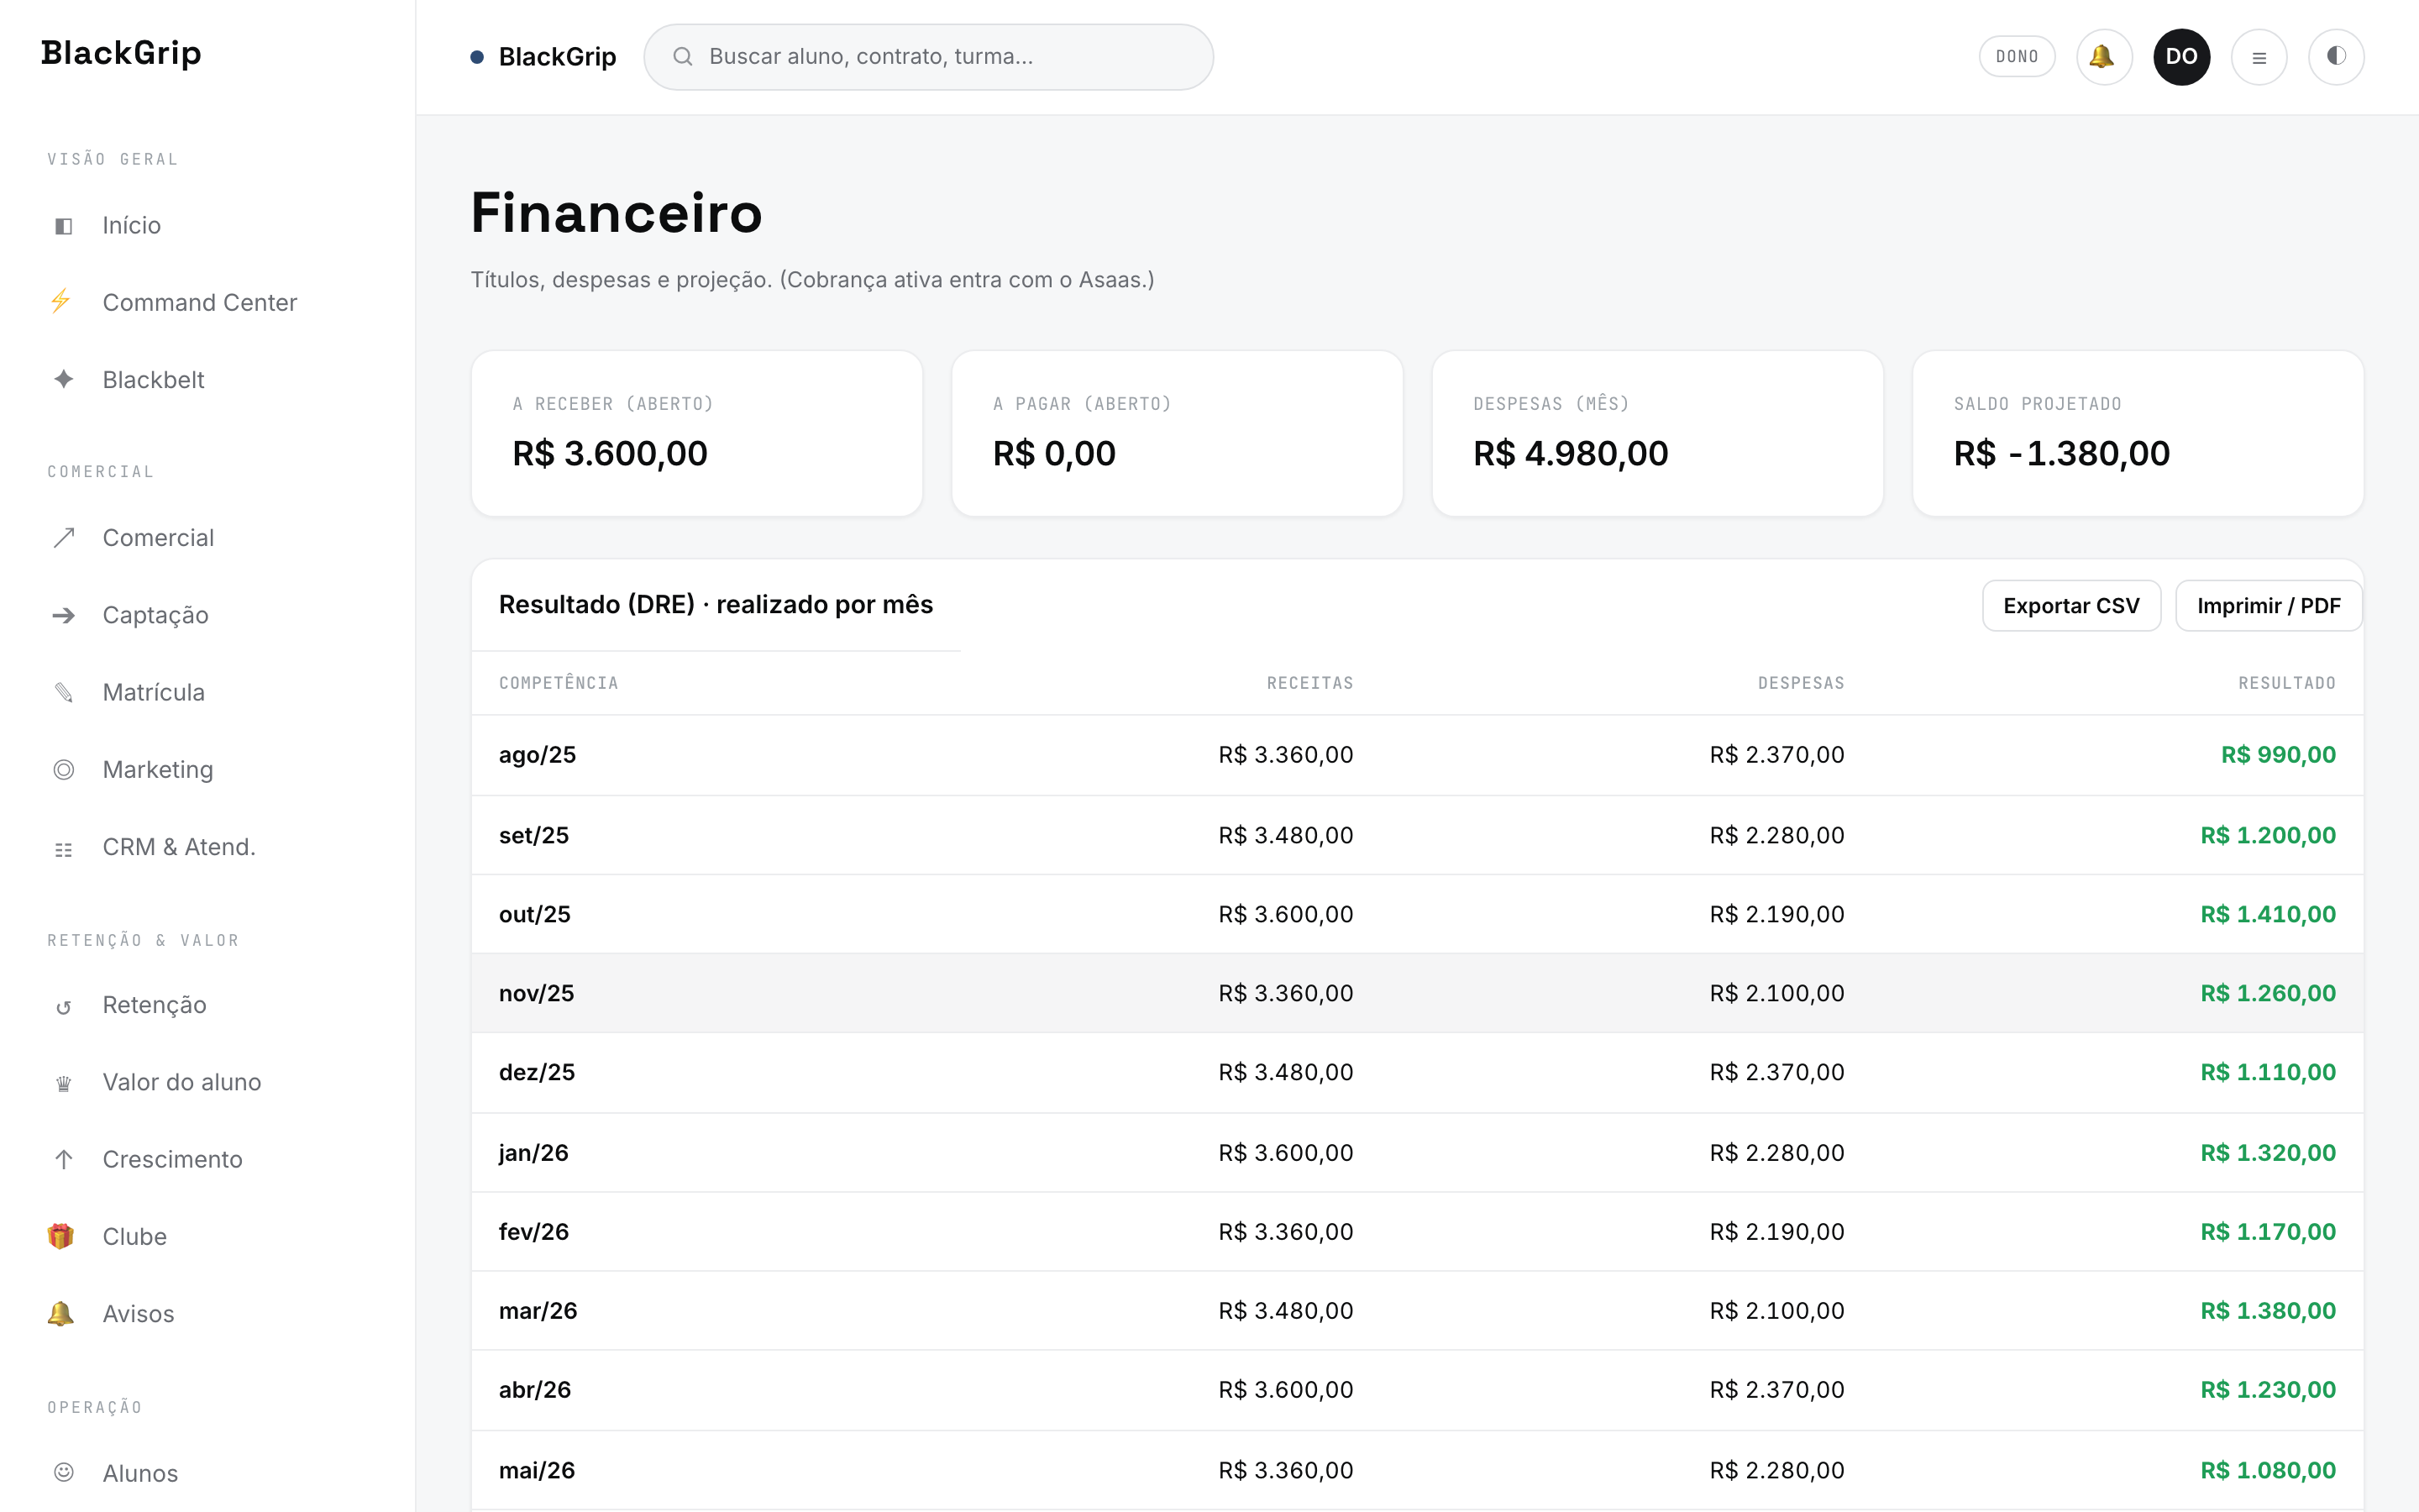The height and width of the screenshot is (1512, 2419).
Task: Click the search magnifier icon
Action: 683,57
